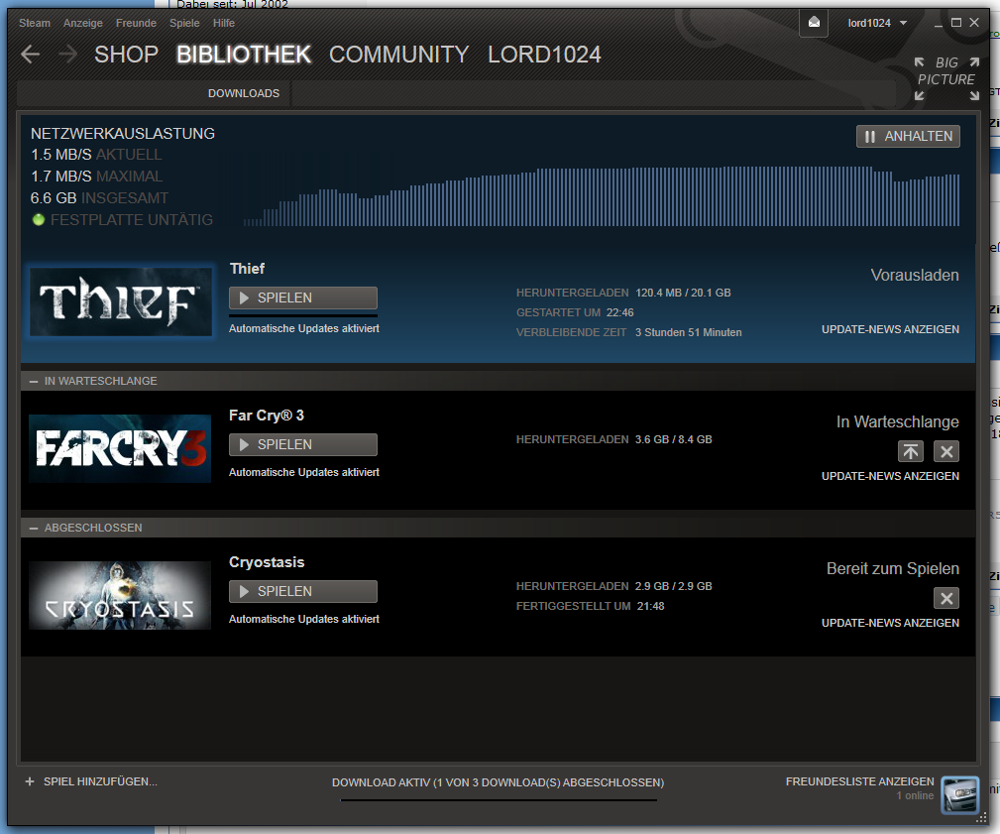
Task: Show update news for Far Cry 3
Action: [890, 476]
